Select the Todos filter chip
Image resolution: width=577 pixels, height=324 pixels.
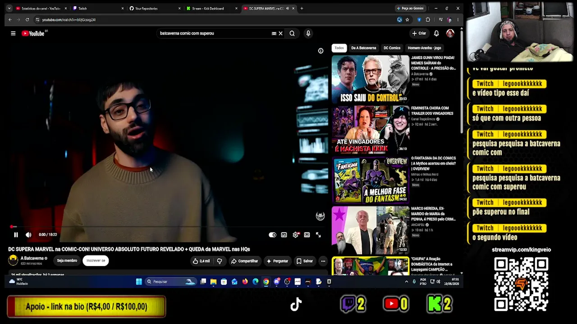339,48
